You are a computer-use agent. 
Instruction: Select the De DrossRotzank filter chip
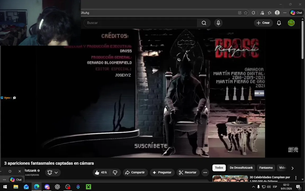click(241, 168)
